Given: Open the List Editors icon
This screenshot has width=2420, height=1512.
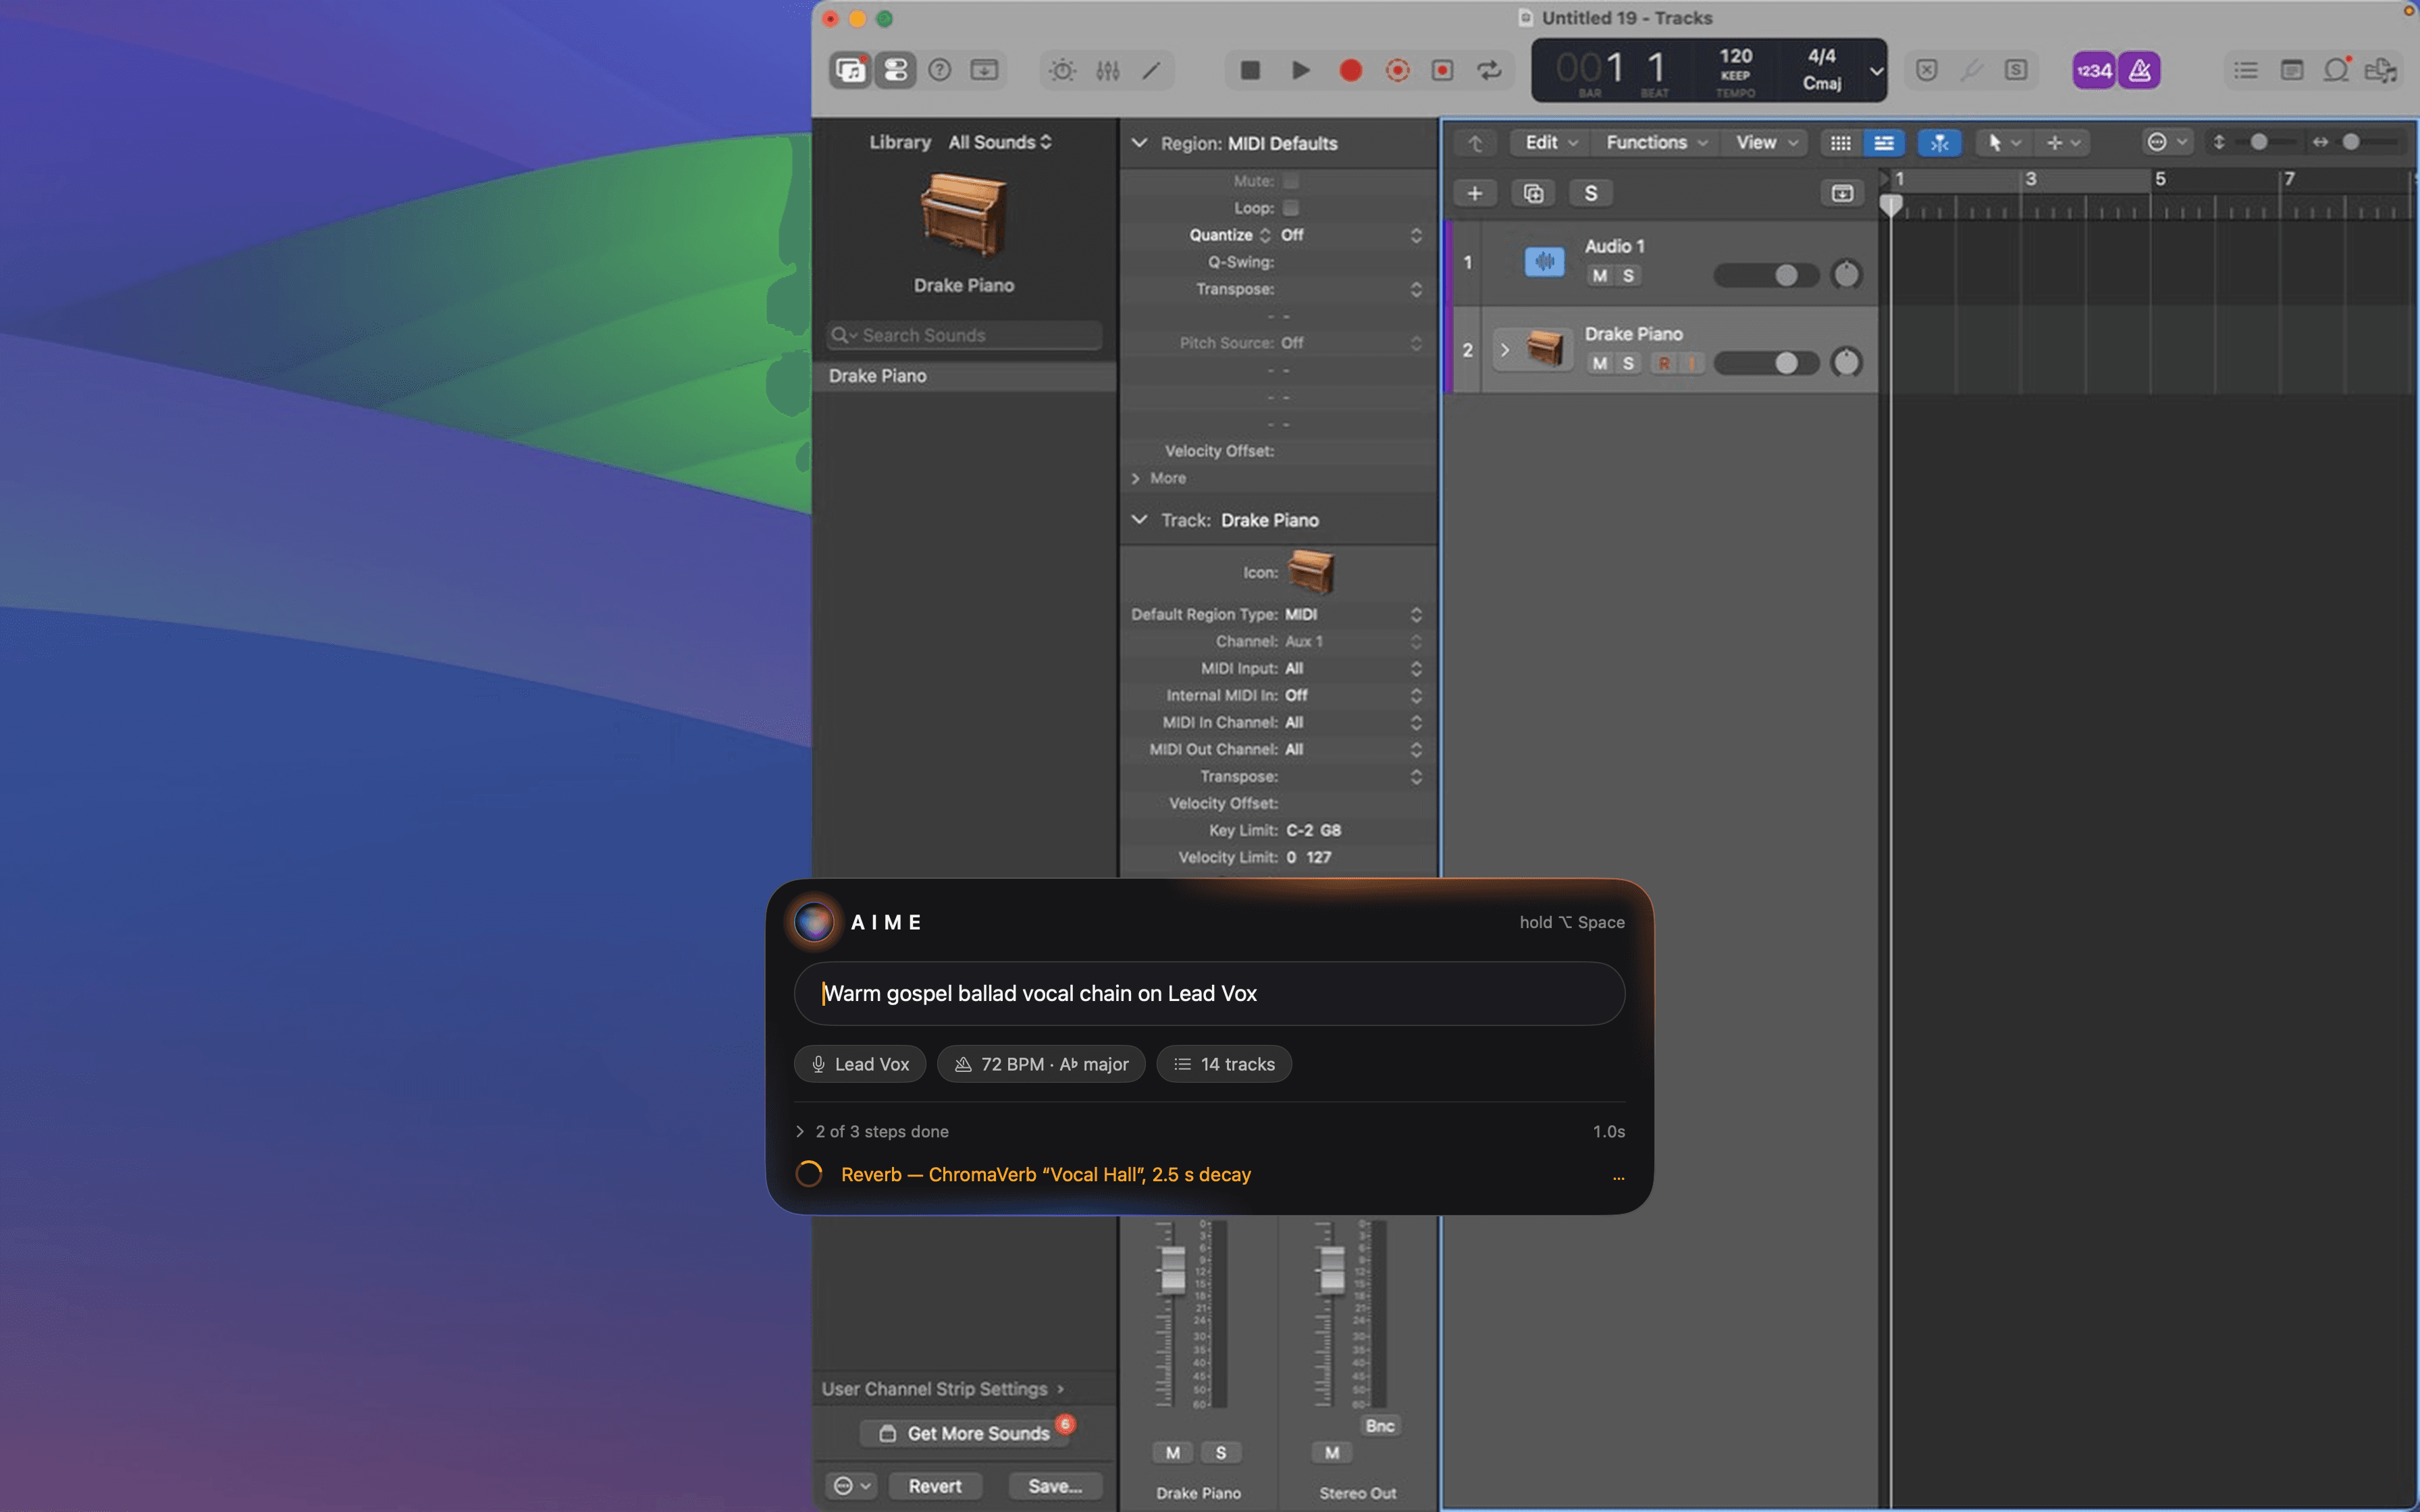Looking at the screenshot, I should click(x=2246, y=70).
